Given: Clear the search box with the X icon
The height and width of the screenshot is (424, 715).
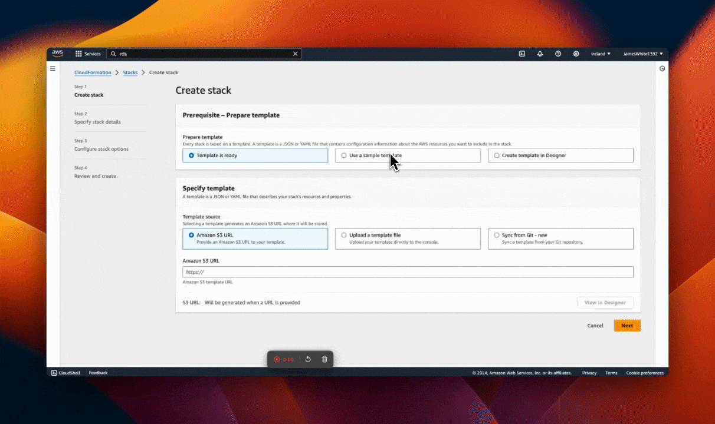Looking at the screenshot, I should [296, 54].
